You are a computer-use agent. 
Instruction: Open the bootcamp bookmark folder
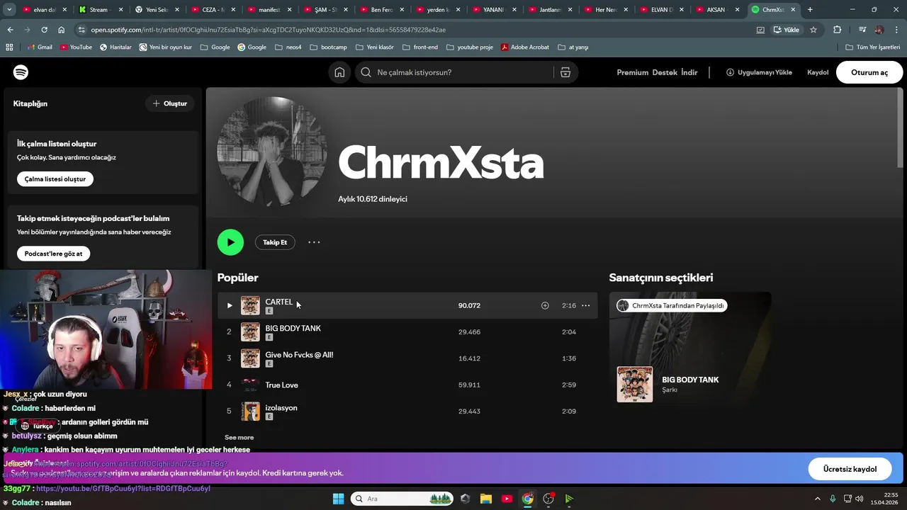point(328,47)
